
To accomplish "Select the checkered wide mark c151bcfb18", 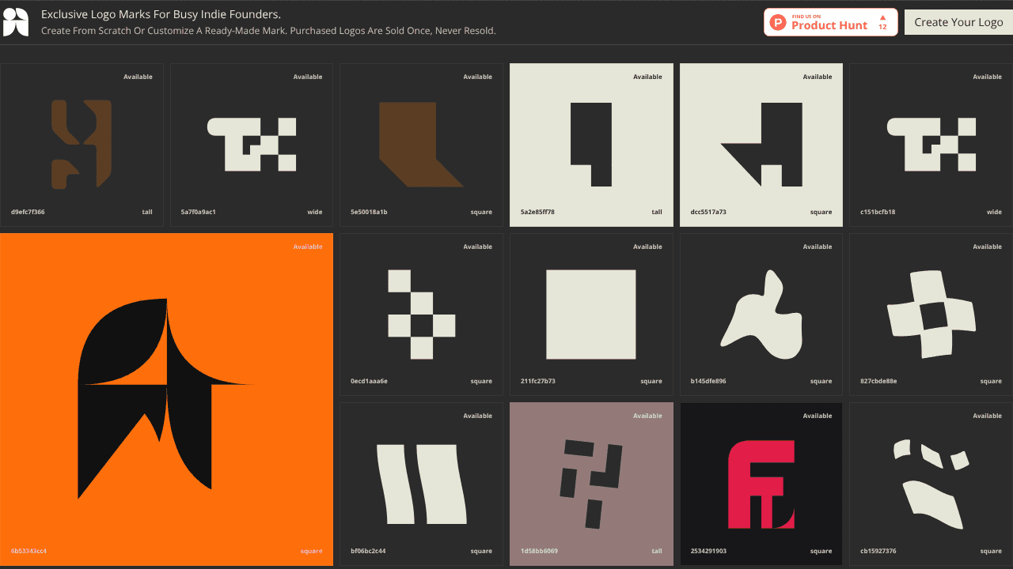I will pyautogui.click(x=931, y=145).
